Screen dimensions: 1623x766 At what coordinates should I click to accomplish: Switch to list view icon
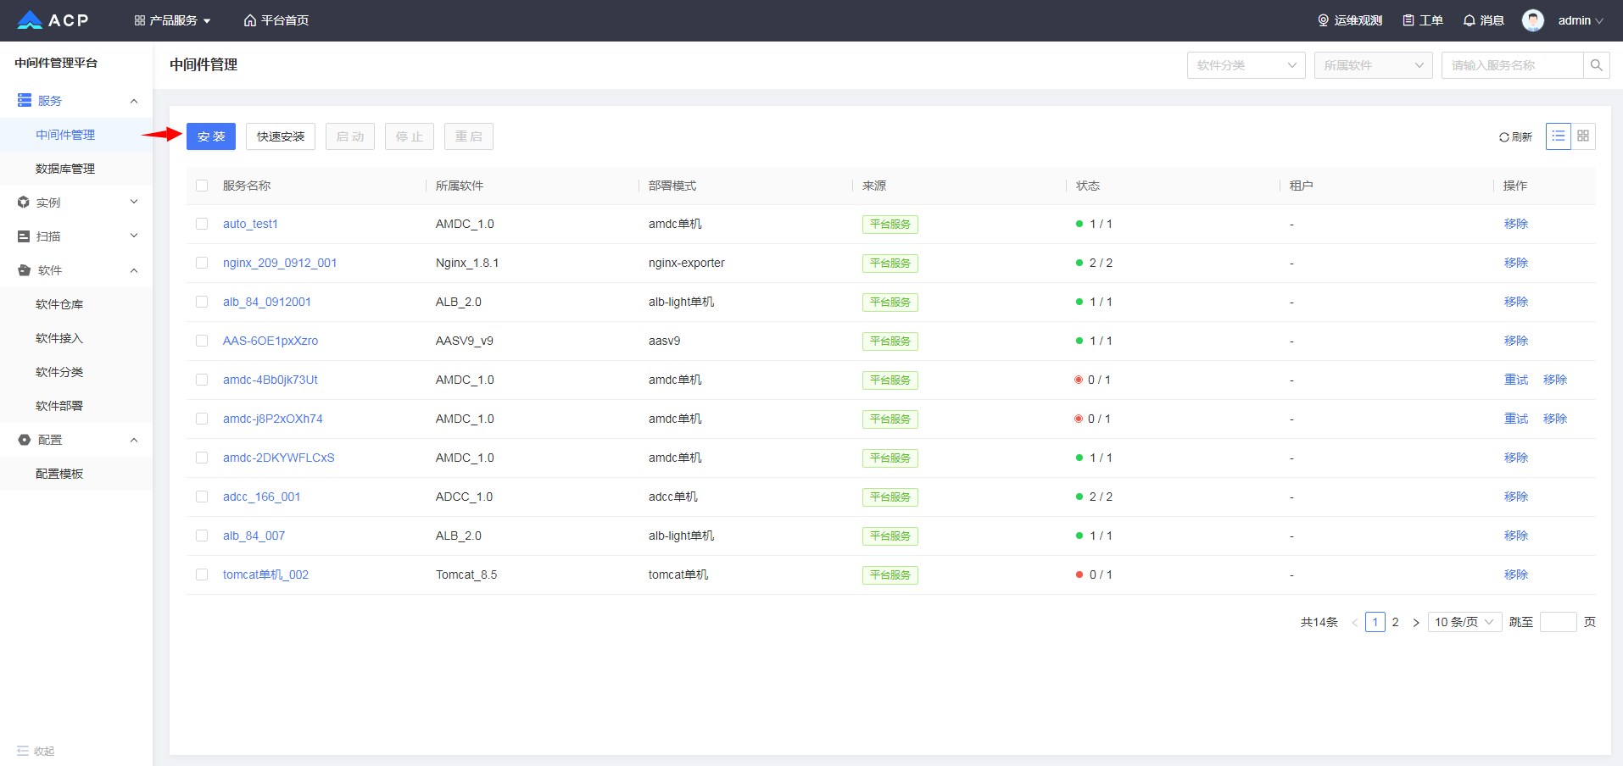(1559, 136)
